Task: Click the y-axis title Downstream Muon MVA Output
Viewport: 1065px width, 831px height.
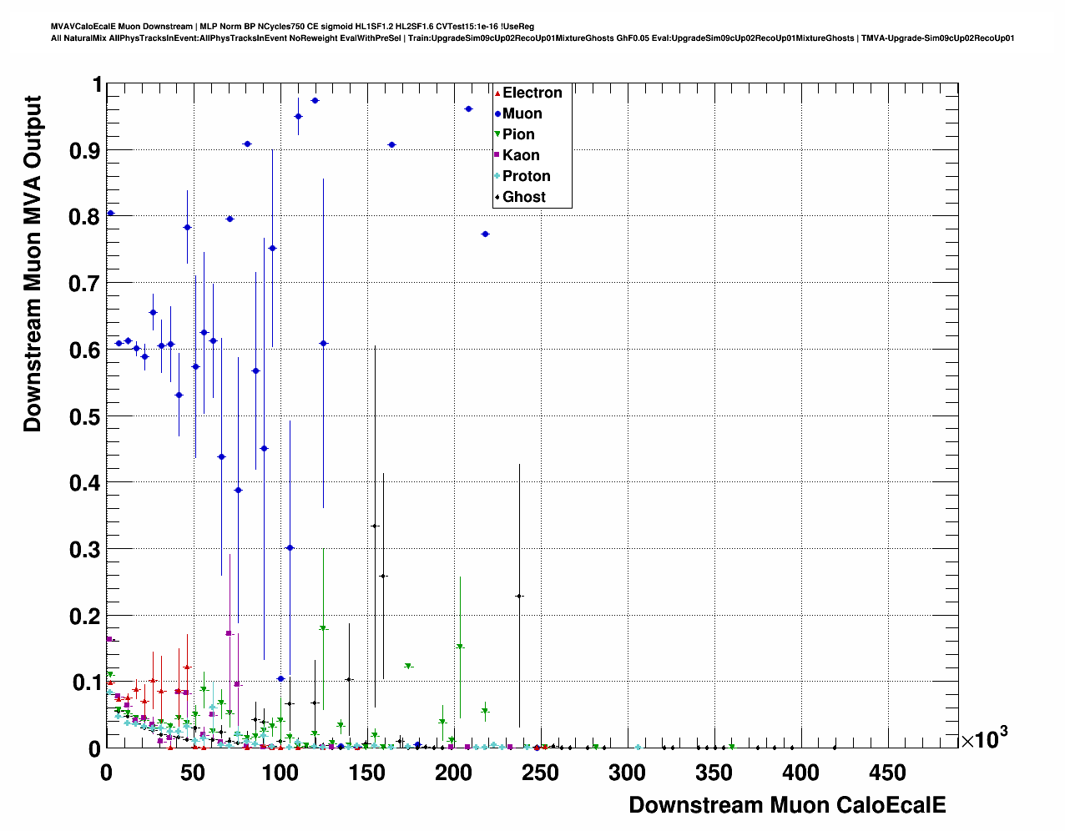Action: 33,264
